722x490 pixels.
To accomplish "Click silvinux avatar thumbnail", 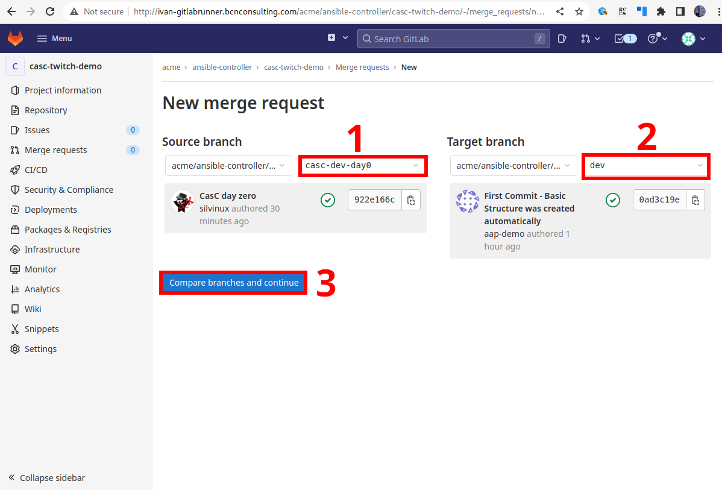I will 183,202.
